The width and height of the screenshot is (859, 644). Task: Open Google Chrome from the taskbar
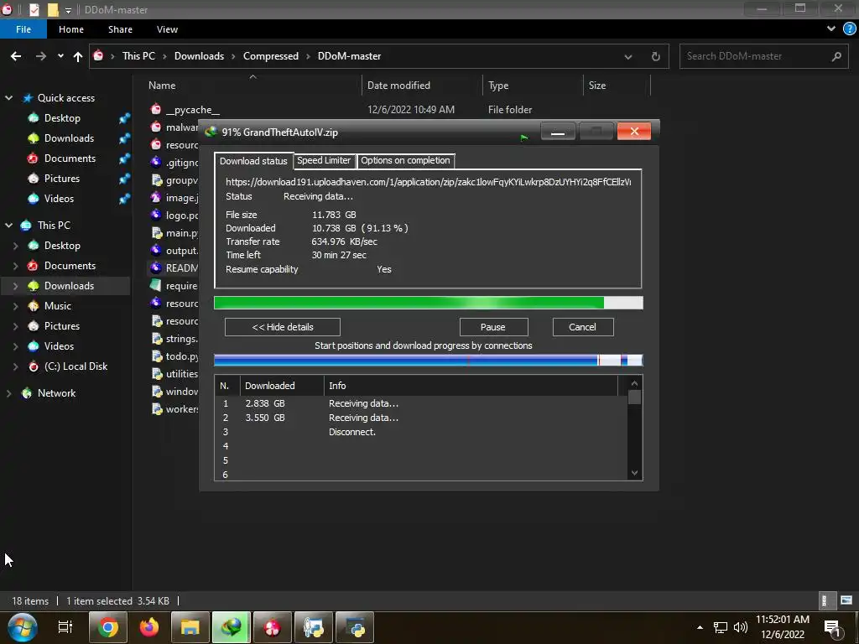(108, 627)
